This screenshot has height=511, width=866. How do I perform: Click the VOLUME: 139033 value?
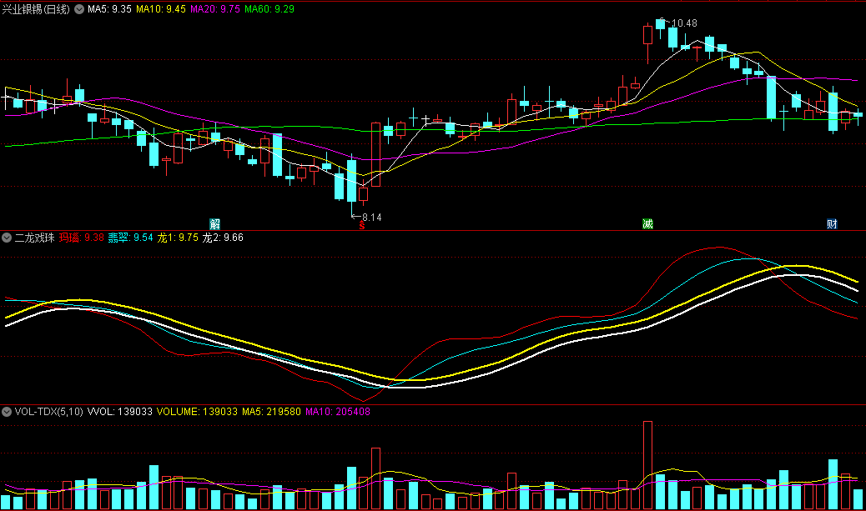pyautogui.click(x=197, y=412)
